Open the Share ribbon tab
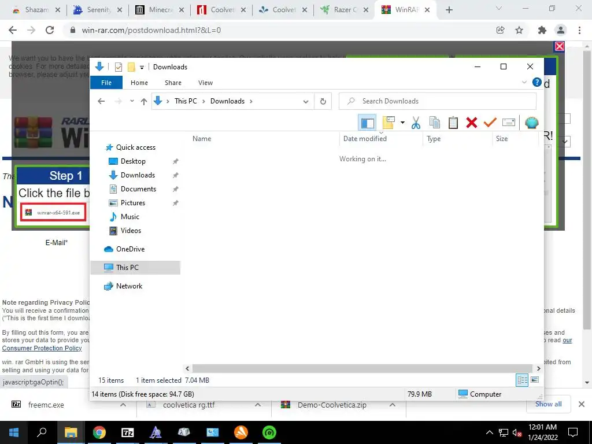Image resolution: width=592 pixels, height=444 pixels. (x=173, y=83)
